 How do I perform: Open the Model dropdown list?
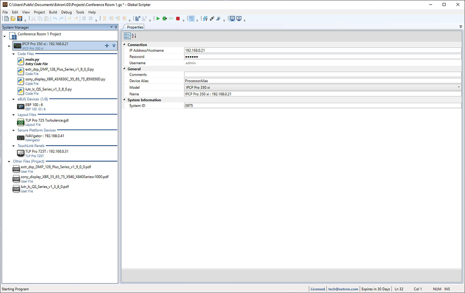(x=459, y=87)
